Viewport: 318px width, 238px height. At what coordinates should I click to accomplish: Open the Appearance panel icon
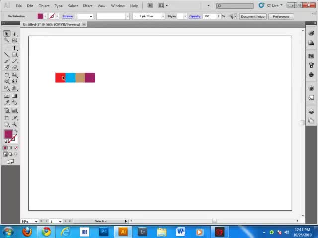tap(311, 88)
